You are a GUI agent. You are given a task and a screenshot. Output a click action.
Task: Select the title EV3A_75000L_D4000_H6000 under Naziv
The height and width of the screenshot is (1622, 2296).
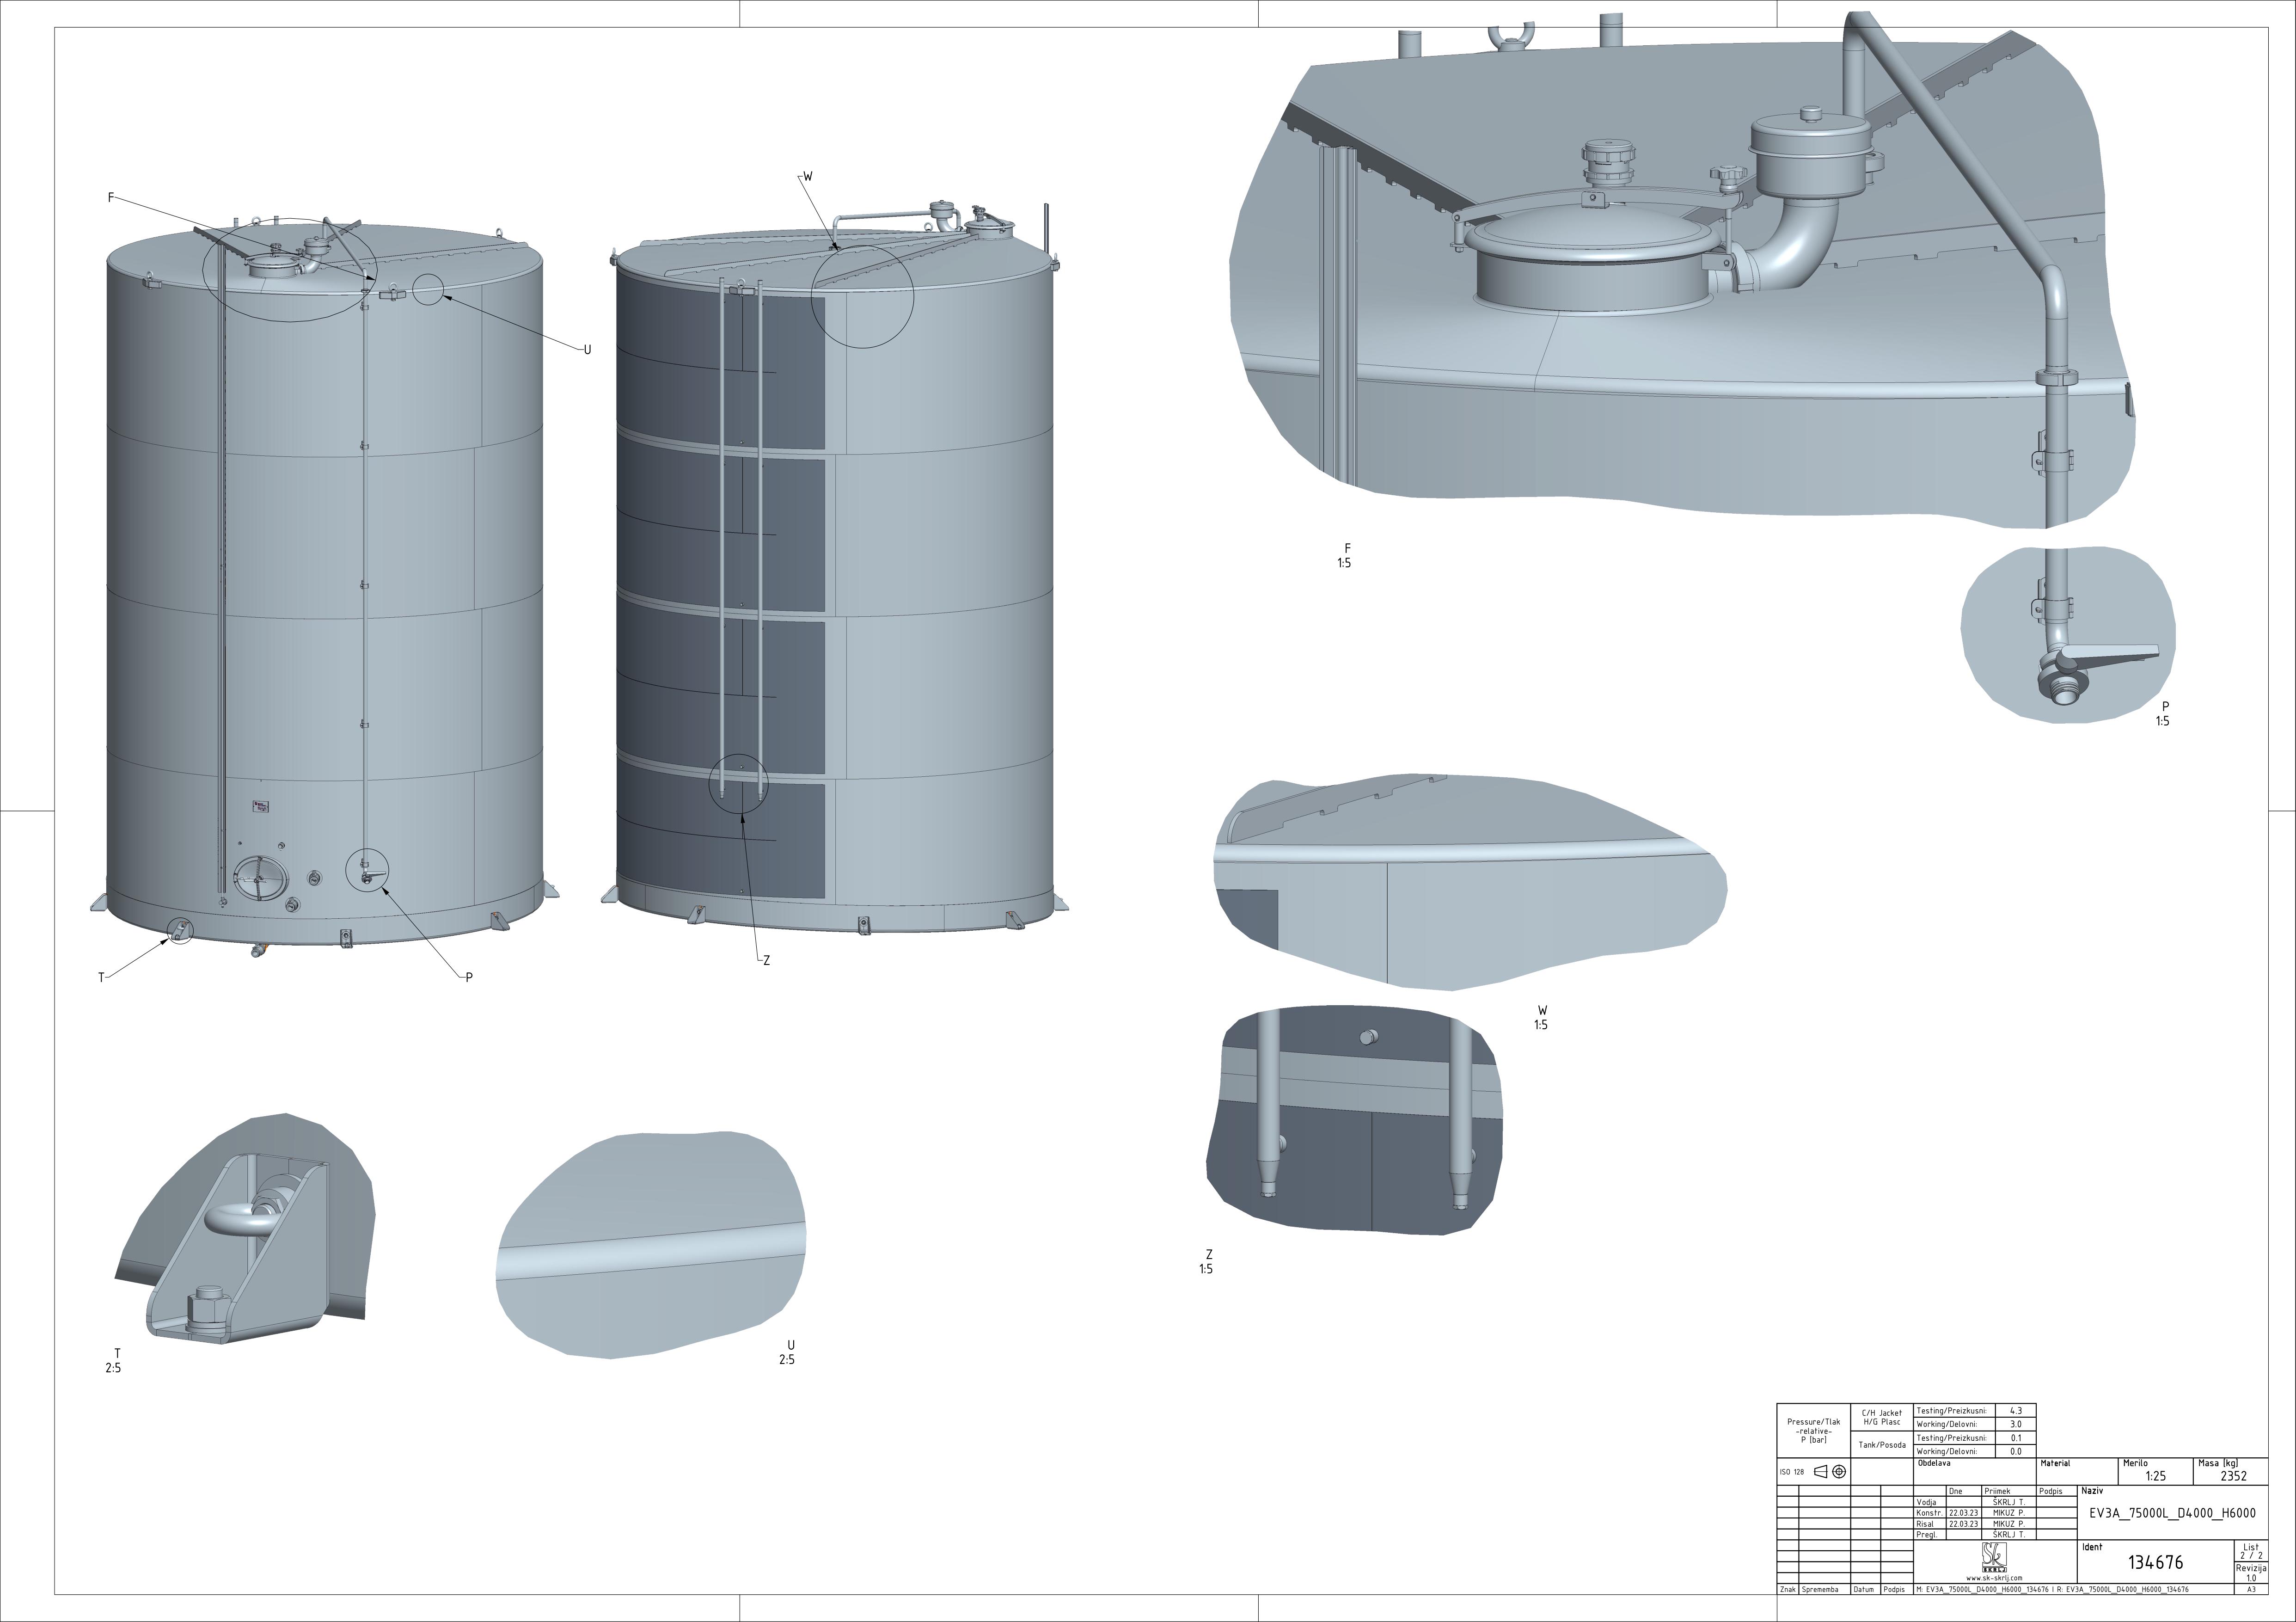coord(2173,1513)
